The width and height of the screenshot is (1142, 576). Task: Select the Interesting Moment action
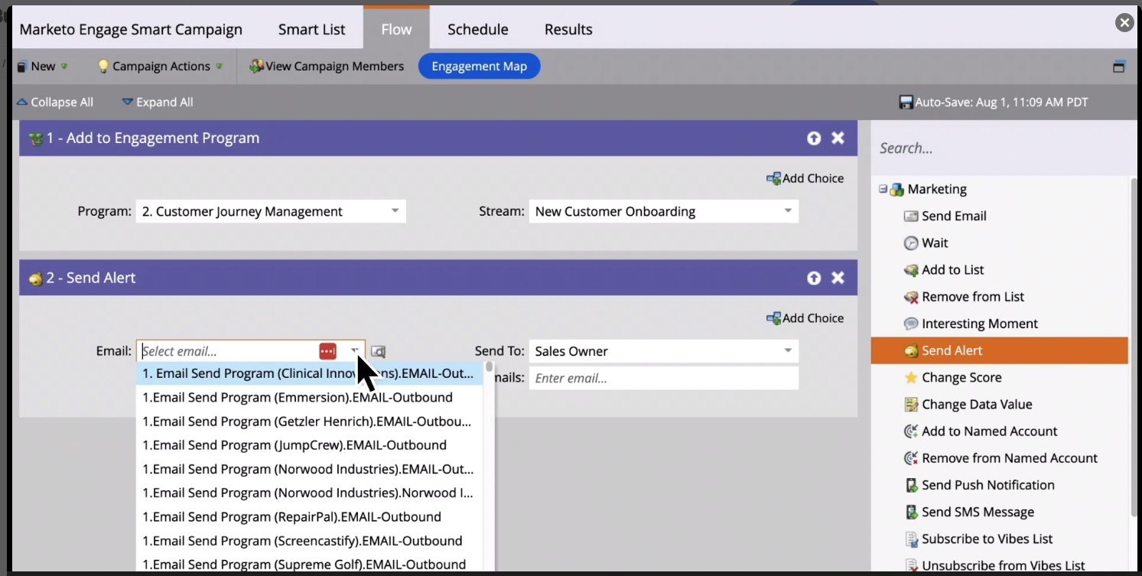pos(971,324)
